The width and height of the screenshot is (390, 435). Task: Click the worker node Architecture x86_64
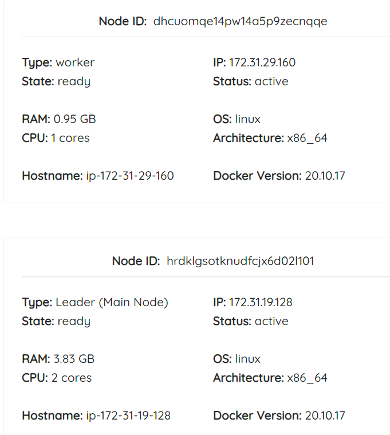point(308,138)
